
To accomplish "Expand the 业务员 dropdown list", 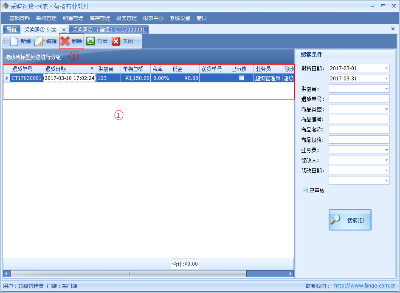I will [x=386, y=150].
